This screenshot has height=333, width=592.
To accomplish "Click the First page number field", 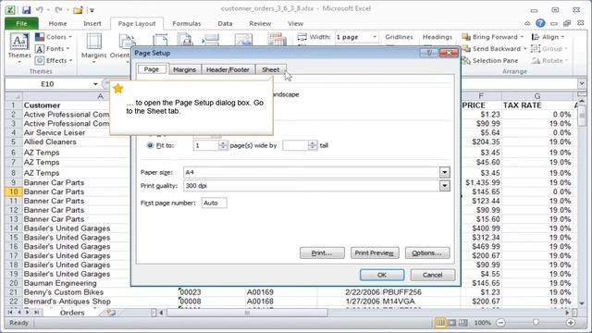I will pyautogui.click(x=214, y=203).
